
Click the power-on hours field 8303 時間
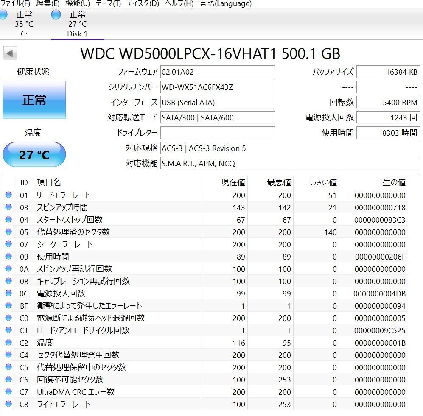(x=388, y=133)
